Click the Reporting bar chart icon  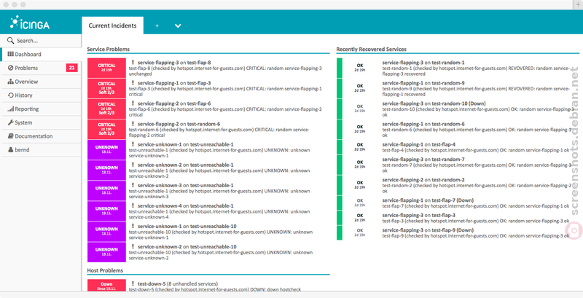(x=10, y=109)
